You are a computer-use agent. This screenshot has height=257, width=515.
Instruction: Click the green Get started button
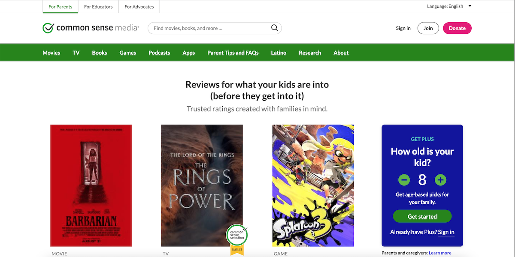click(x=422, y=216)
